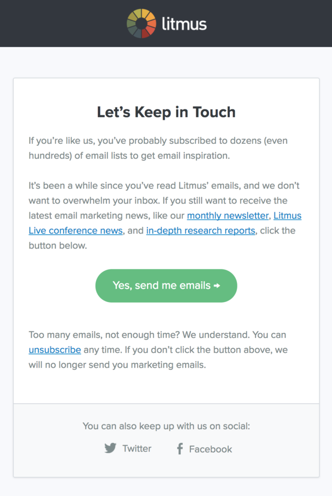
Task: Click the Litmus wordmark in the header
Action: (x=184, y=23)
